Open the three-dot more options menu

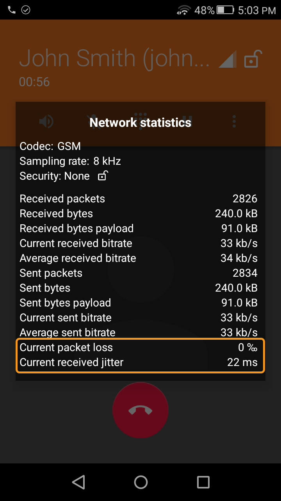tap(234, 122)
